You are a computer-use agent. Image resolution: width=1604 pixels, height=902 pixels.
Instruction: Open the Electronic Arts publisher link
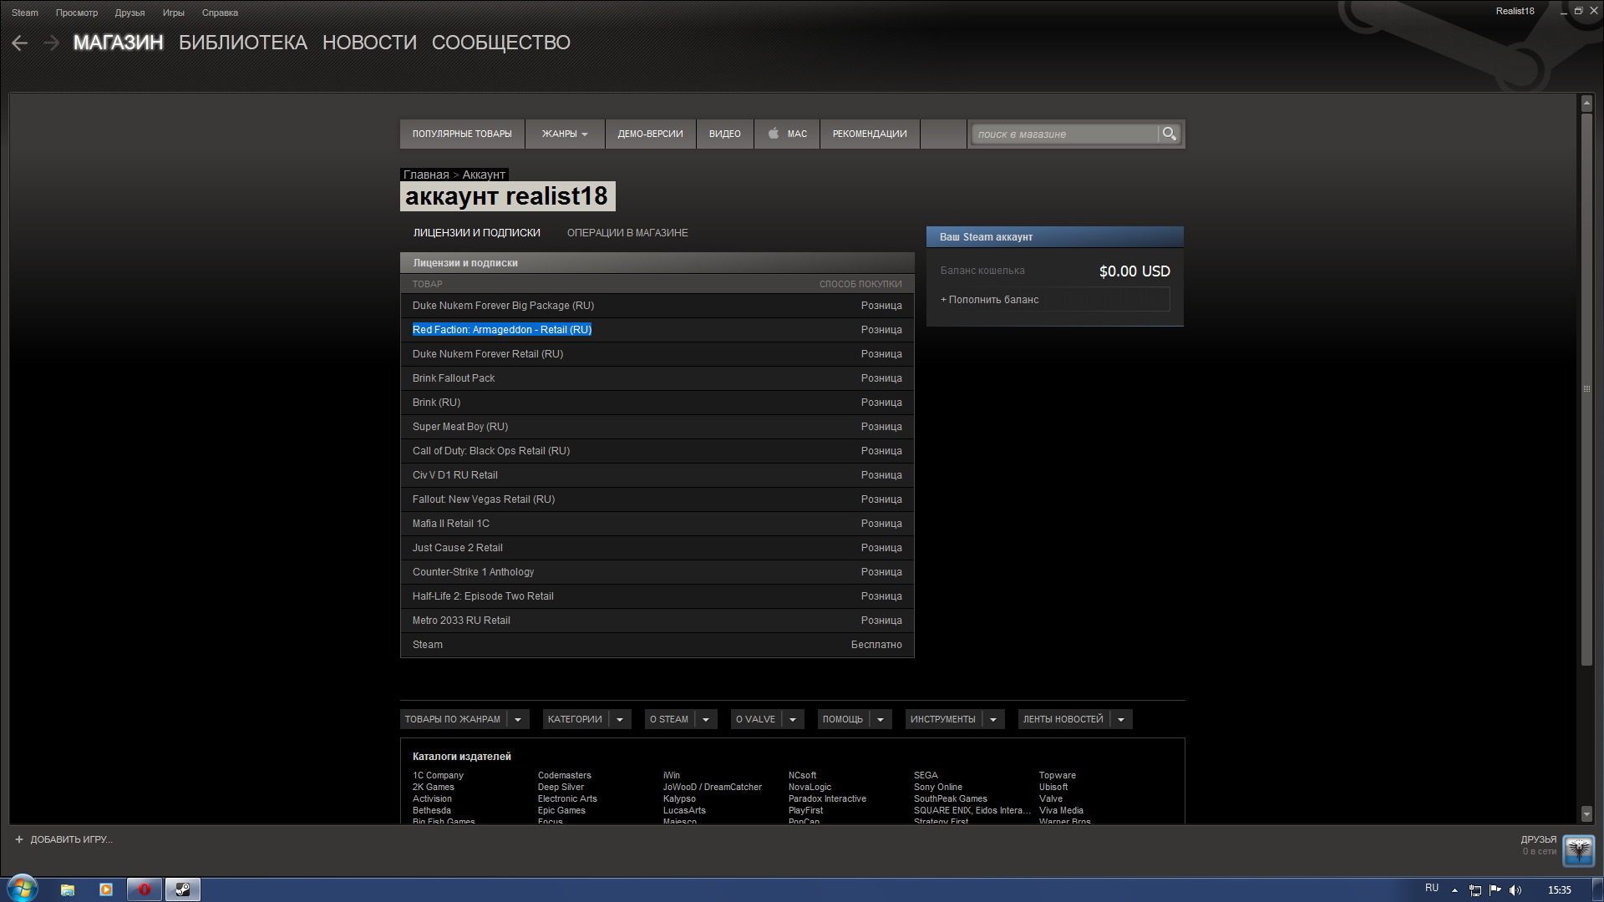(x=567, y=798)
